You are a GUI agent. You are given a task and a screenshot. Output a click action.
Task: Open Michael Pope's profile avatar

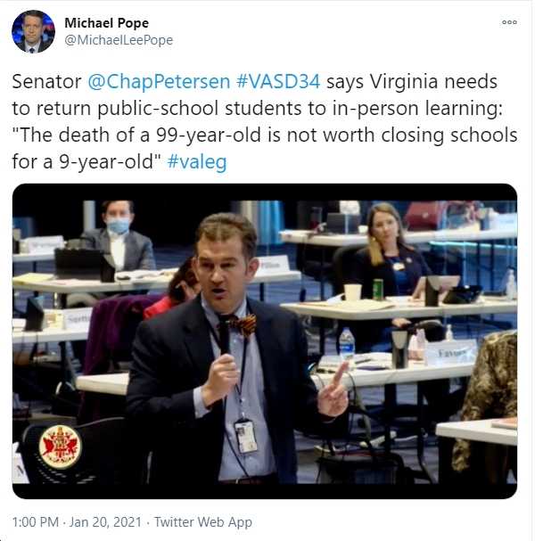(33, 31)
